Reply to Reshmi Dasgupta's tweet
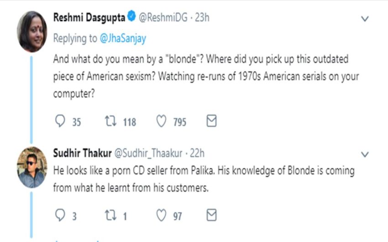Screen dimensions: 388x242 pyautogui.click(x=60, y=122)
